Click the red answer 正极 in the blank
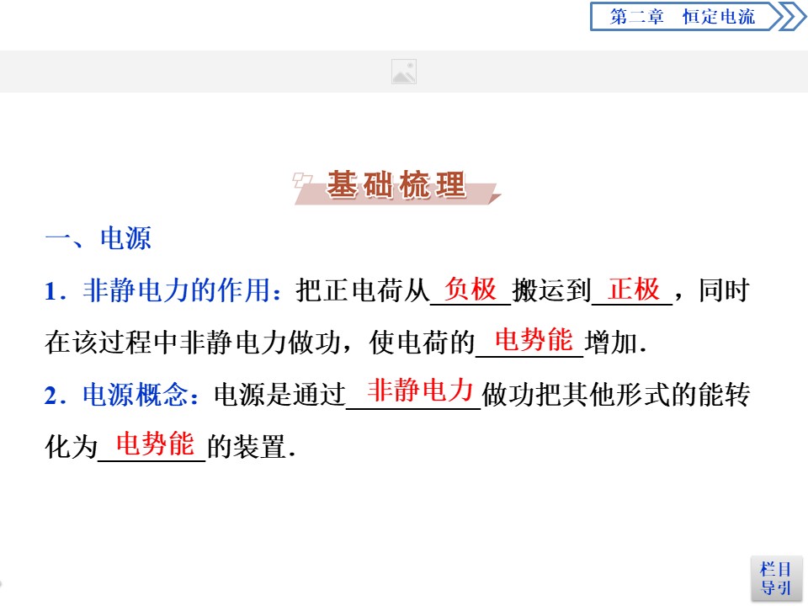 pos(634,290)
